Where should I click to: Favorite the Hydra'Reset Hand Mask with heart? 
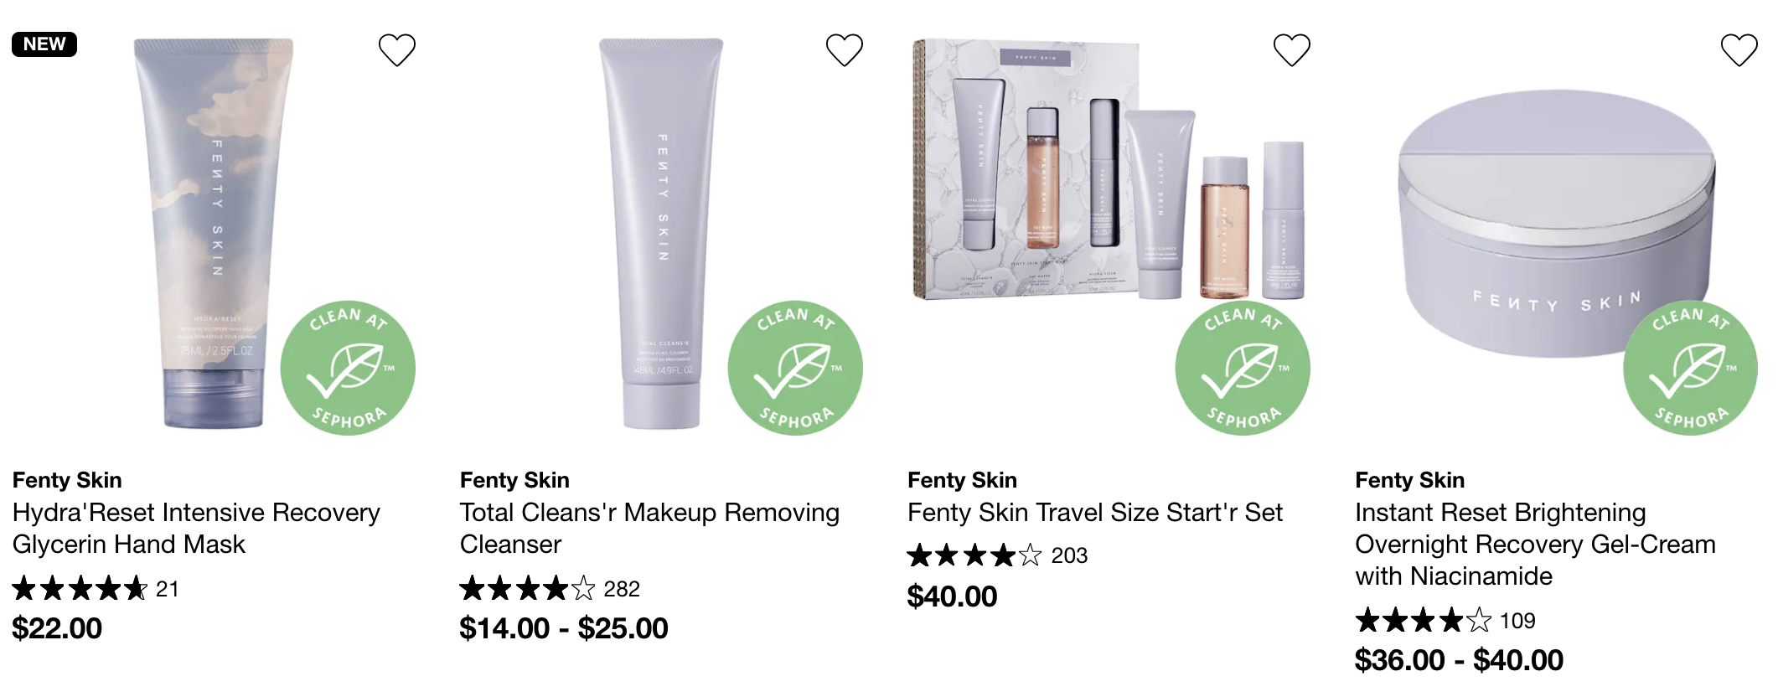397,50
